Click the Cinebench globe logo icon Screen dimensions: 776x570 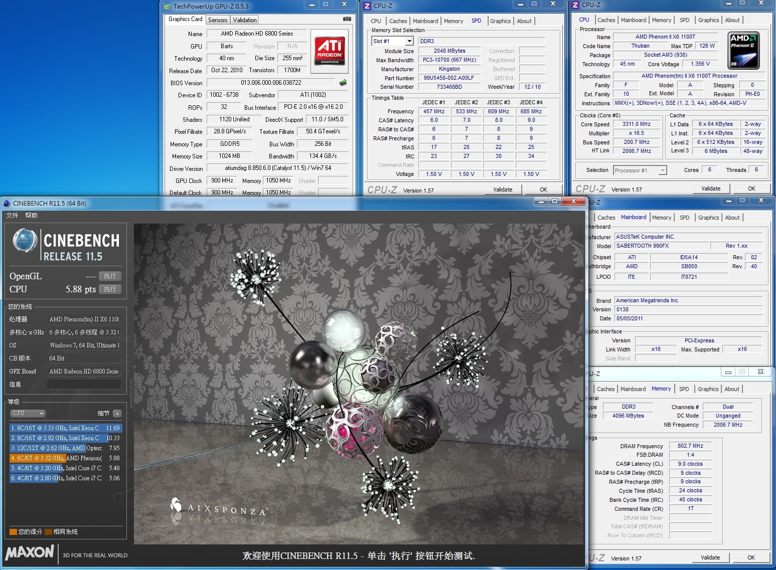coord(25,241)
